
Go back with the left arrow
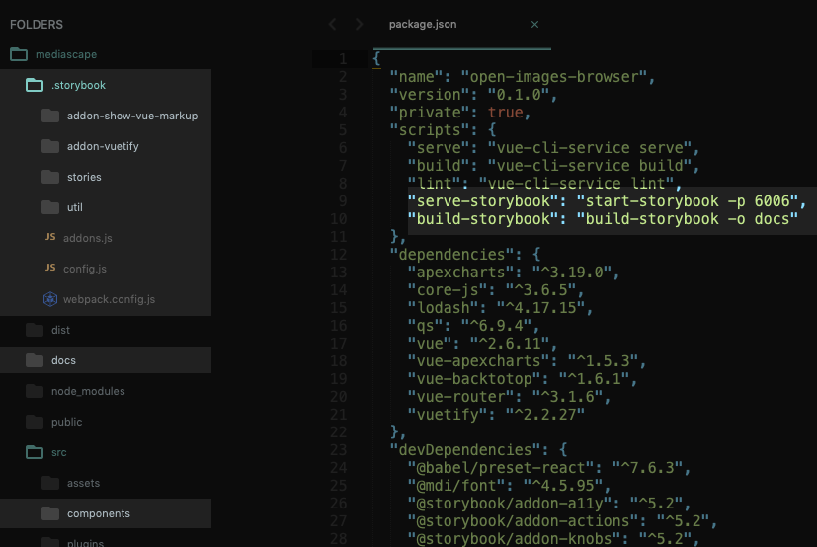coord(332,24)
